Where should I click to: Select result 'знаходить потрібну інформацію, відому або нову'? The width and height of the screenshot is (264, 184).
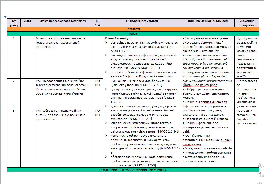[143, 62]
